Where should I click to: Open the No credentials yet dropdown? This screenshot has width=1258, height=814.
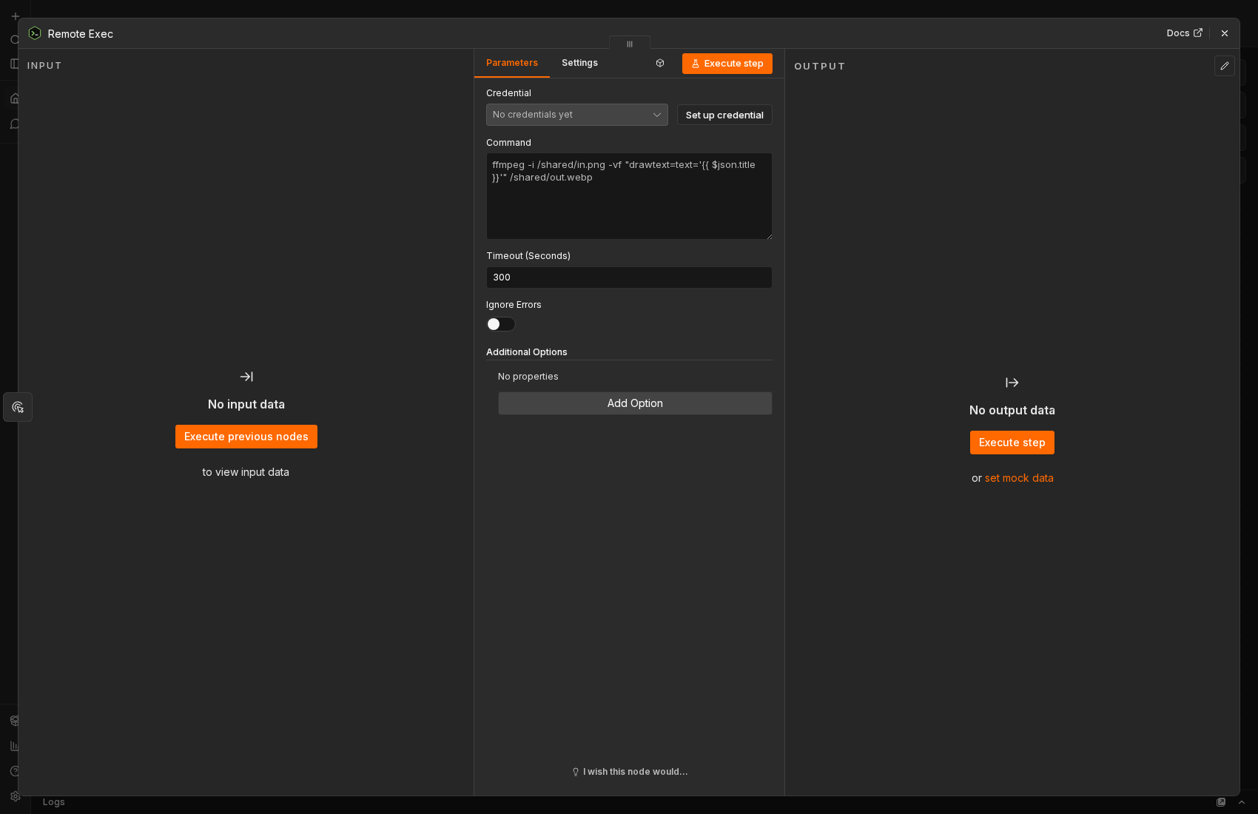577,115
